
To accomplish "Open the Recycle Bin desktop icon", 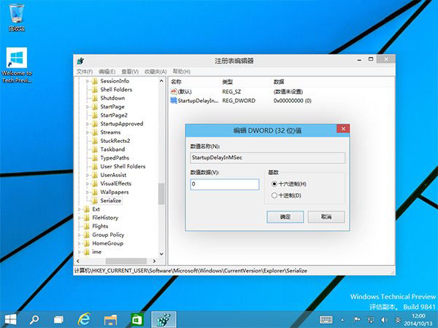I will [16, 15].
